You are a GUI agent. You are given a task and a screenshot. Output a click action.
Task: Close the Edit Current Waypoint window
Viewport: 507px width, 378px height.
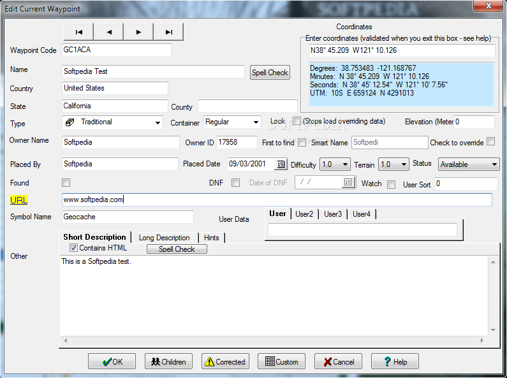pos(489,6)
